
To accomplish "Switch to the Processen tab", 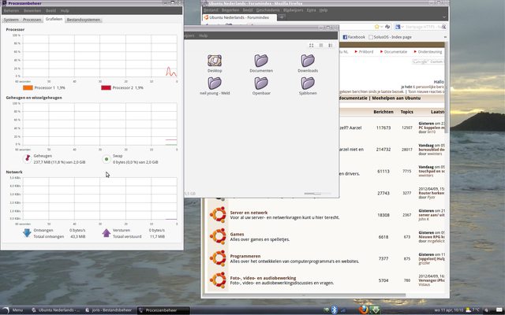I will [x=32, y=20].
